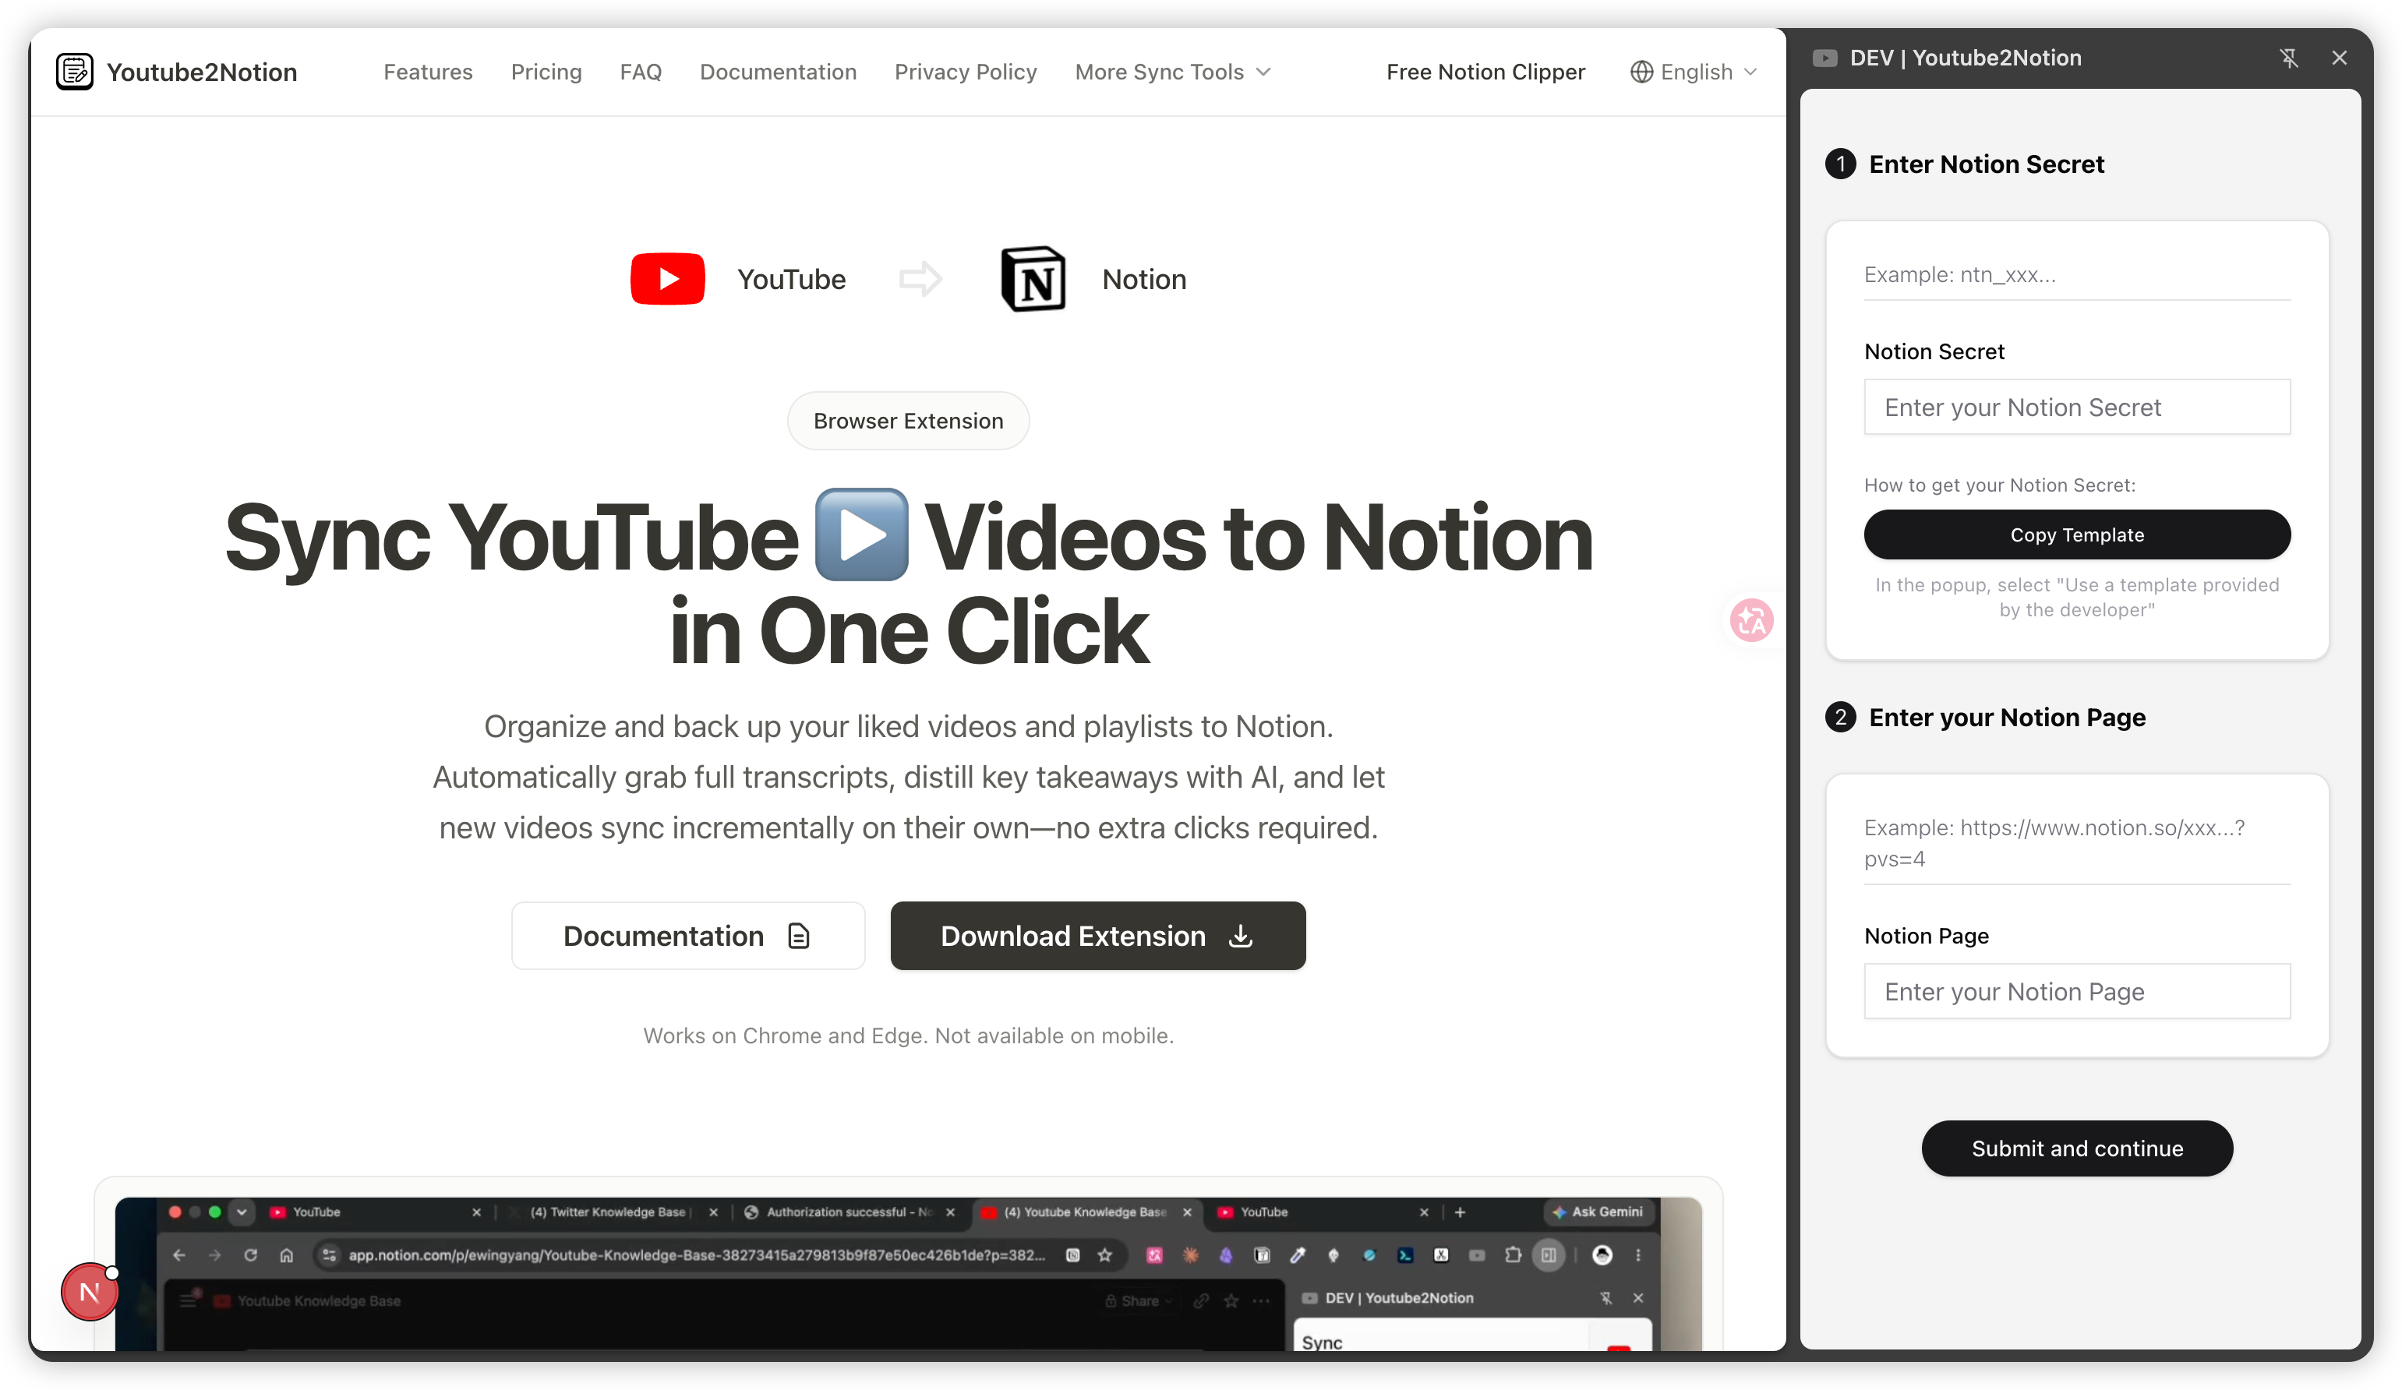The height and width of the screenshot is (1390, 2402).
Task: Click the "Use a template provided" hint text
Action: [2076, 596]
